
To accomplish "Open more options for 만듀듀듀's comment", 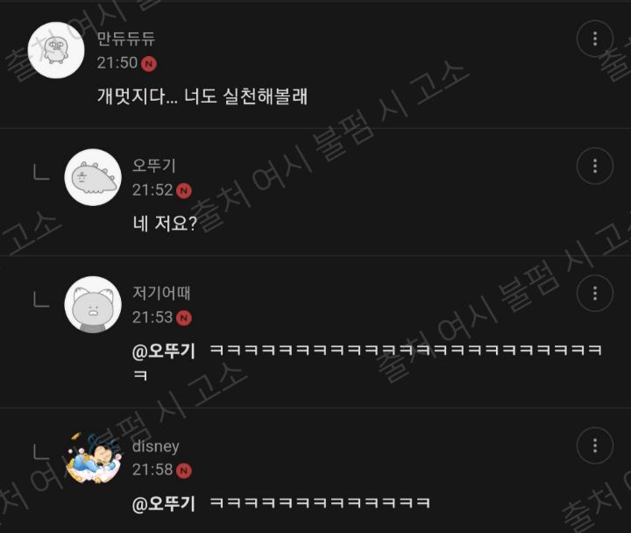I will 595,39.
